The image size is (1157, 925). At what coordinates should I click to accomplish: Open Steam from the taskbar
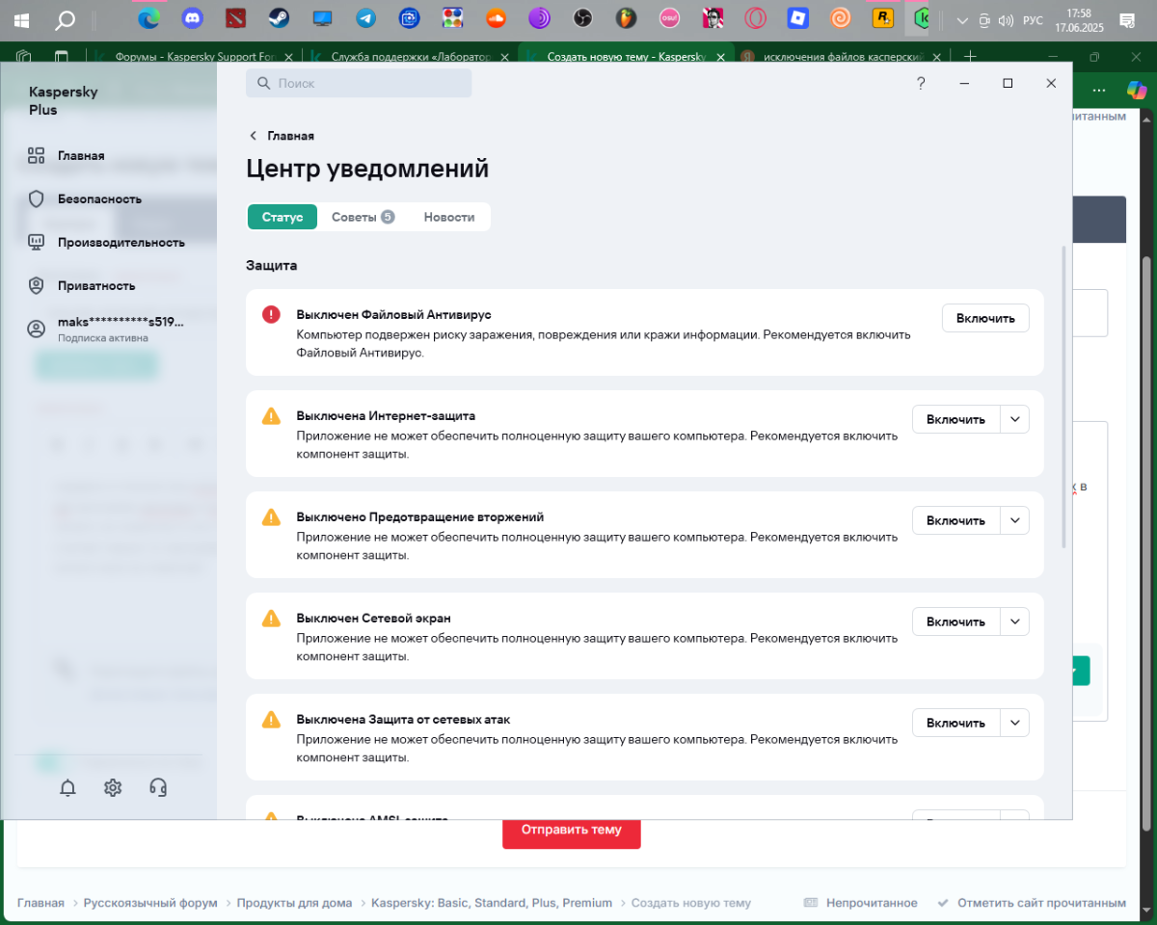(x=279, y=18)
